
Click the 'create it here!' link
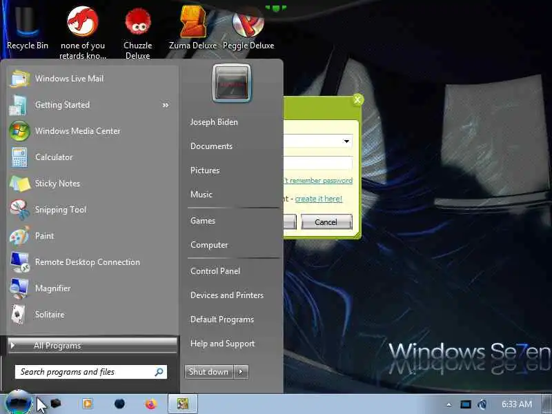[318, 199]
